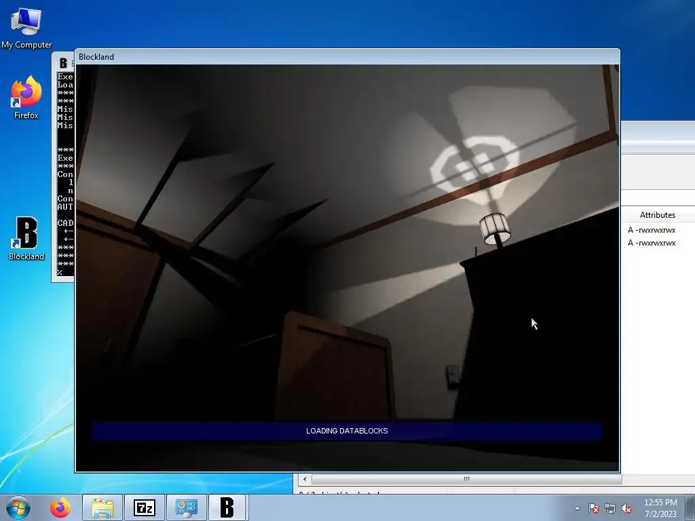Click the LOADING DATABLOCKS progress bar
Screen dimensions: 695x521
[x=347, y=431]
